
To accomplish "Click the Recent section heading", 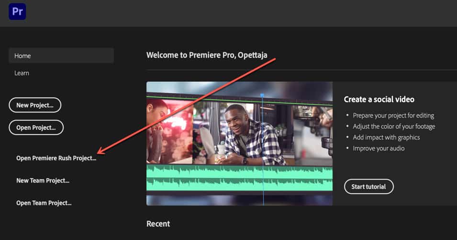I will pyautogui.click(x=158, y=224).
